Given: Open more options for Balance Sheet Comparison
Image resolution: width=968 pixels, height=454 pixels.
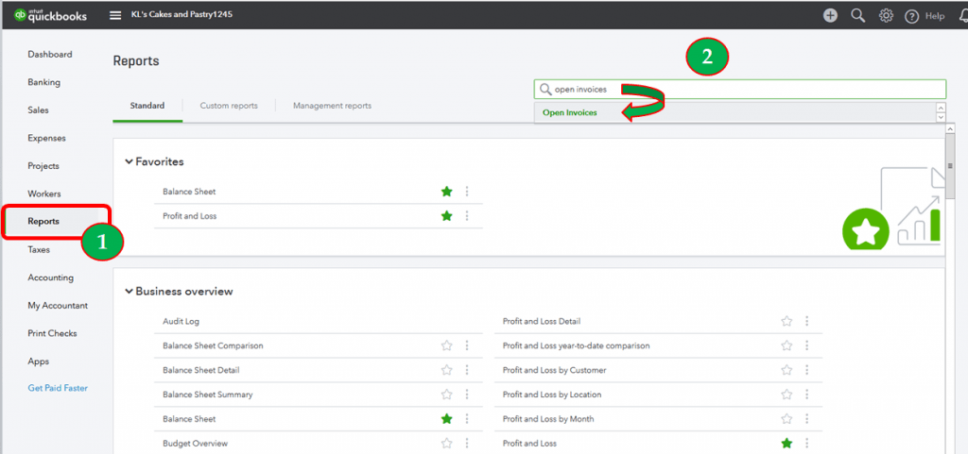Looking at the screenshot, I should tap(467, 345).
